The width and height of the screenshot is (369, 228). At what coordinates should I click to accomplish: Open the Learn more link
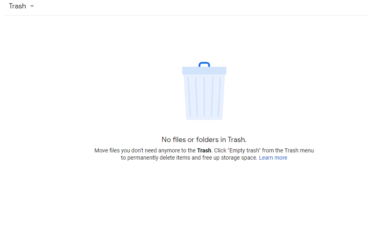(x=273, y=158)
